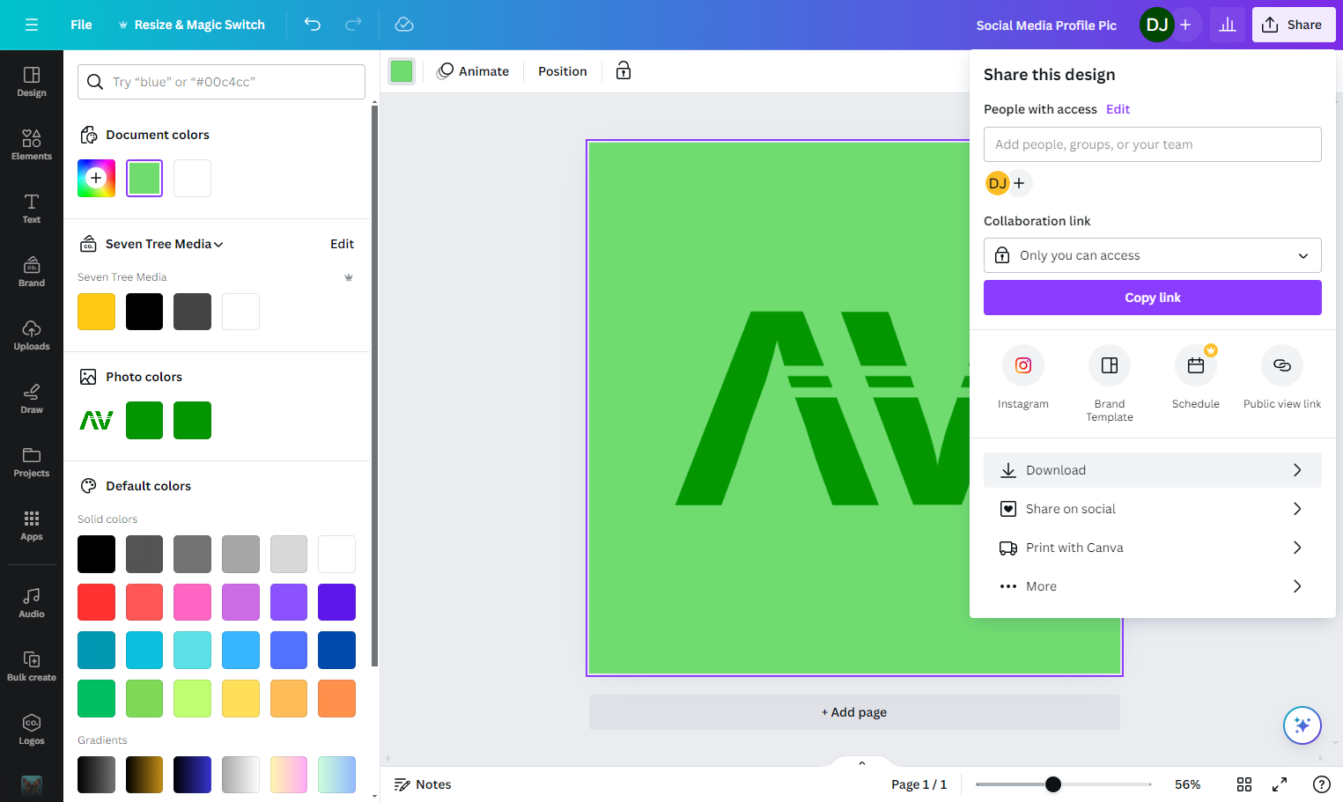Open the Audio sidebar panel
This screenshot has width=1343, height=802.
(x=32, y=602)
